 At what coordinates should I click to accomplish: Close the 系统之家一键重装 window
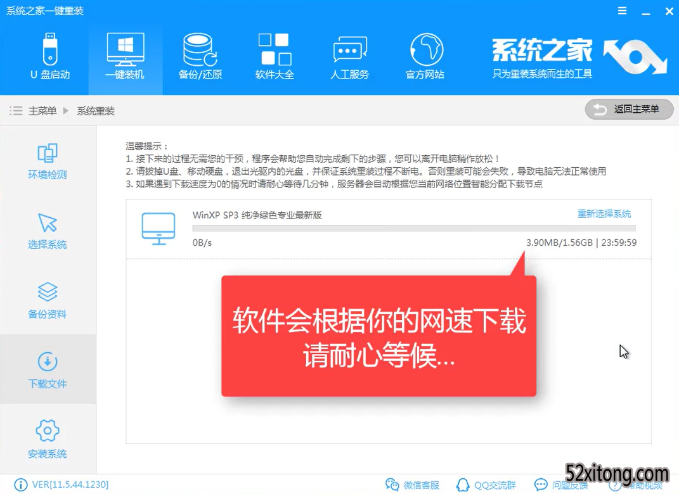669,11
